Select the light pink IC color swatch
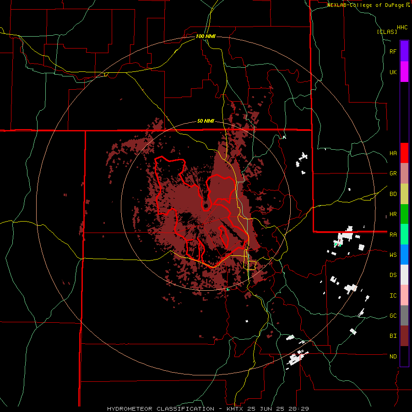 click(404, 295)
